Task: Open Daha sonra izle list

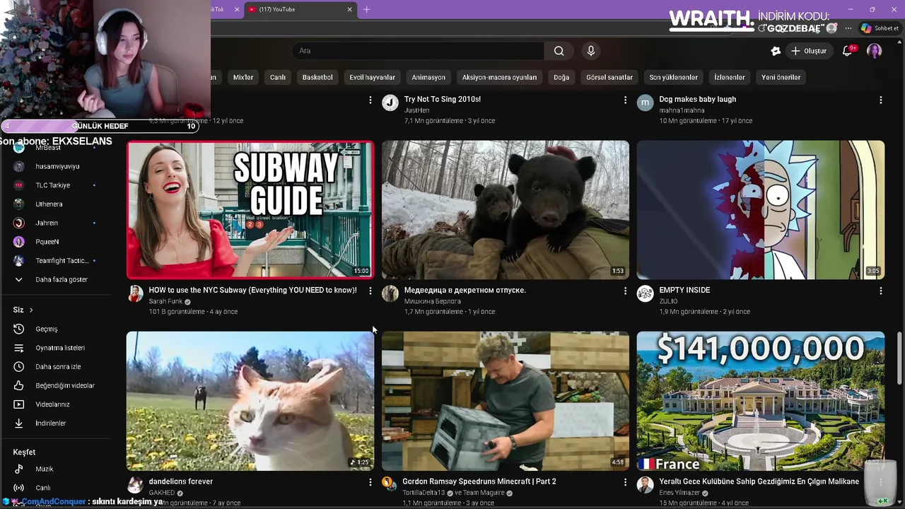Action: 57,367
